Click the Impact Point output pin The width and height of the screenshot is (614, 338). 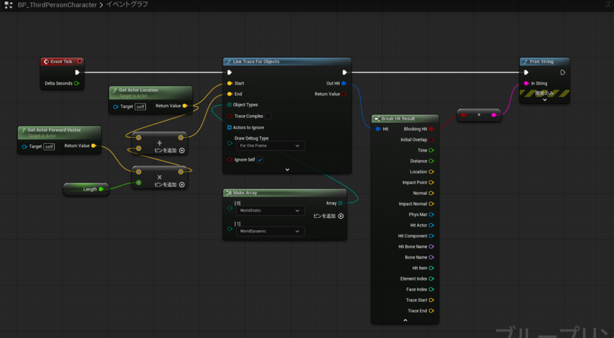(431, 182)
